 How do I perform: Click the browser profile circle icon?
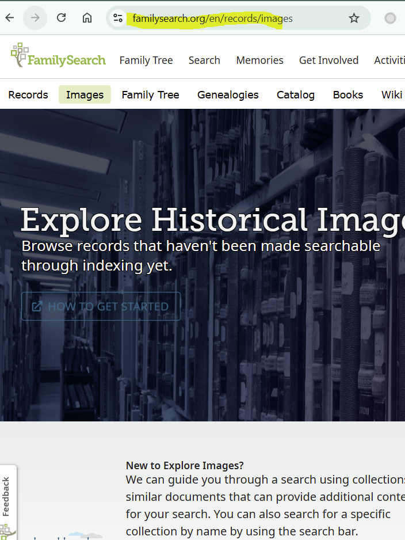point(390,18)
